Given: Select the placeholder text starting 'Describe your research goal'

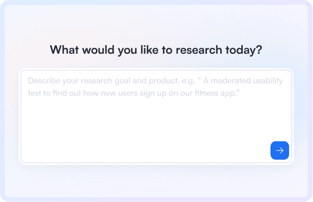Looking at the screenshot, I should point(155,87).
